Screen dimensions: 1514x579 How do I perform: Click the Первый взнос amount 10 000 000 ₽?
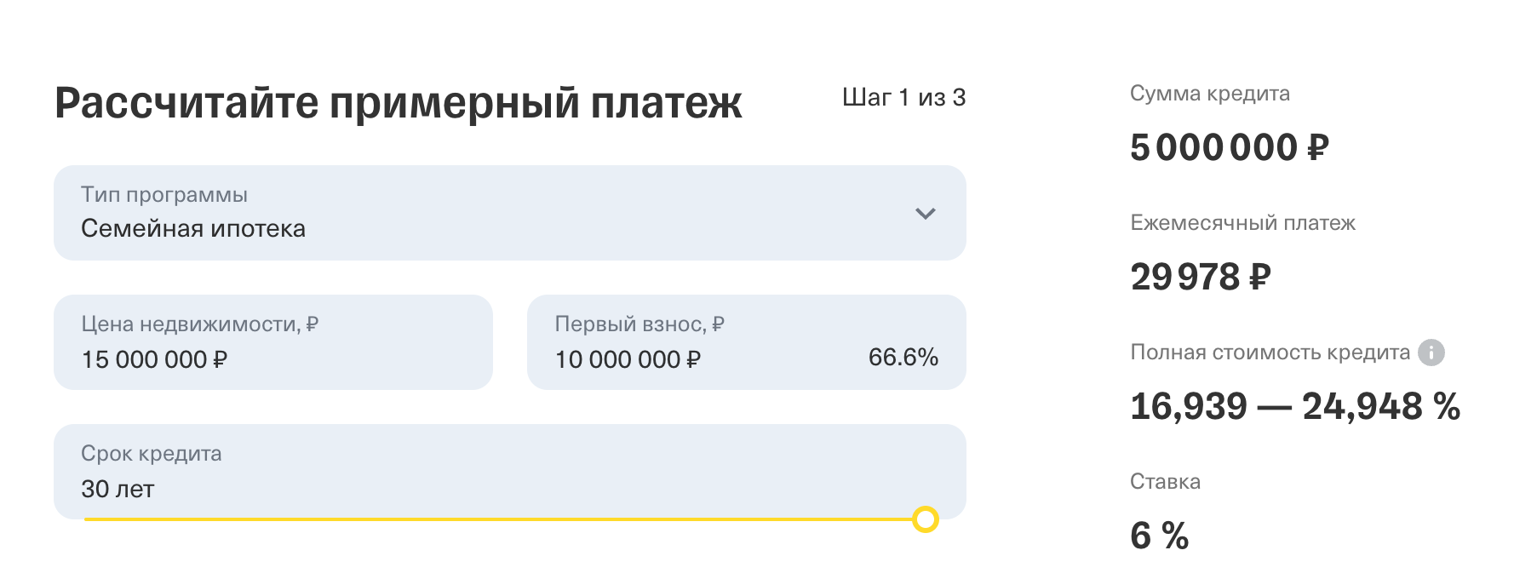[628, 359]
